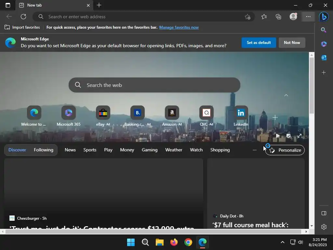This screenshot has width=333, height=250.
Task: Click the horizontal scrollbar thumb
Action: [x=153, y=231]
